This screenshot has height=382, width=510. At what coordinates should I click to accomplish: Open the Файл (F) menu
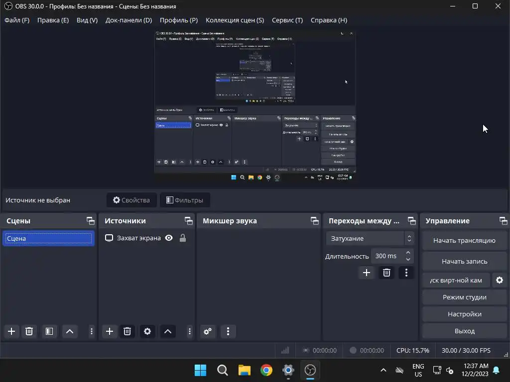(17, 20)
